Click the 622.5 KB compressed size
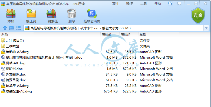The width and height of the screenshot is (211, 107). click(130, 91)
